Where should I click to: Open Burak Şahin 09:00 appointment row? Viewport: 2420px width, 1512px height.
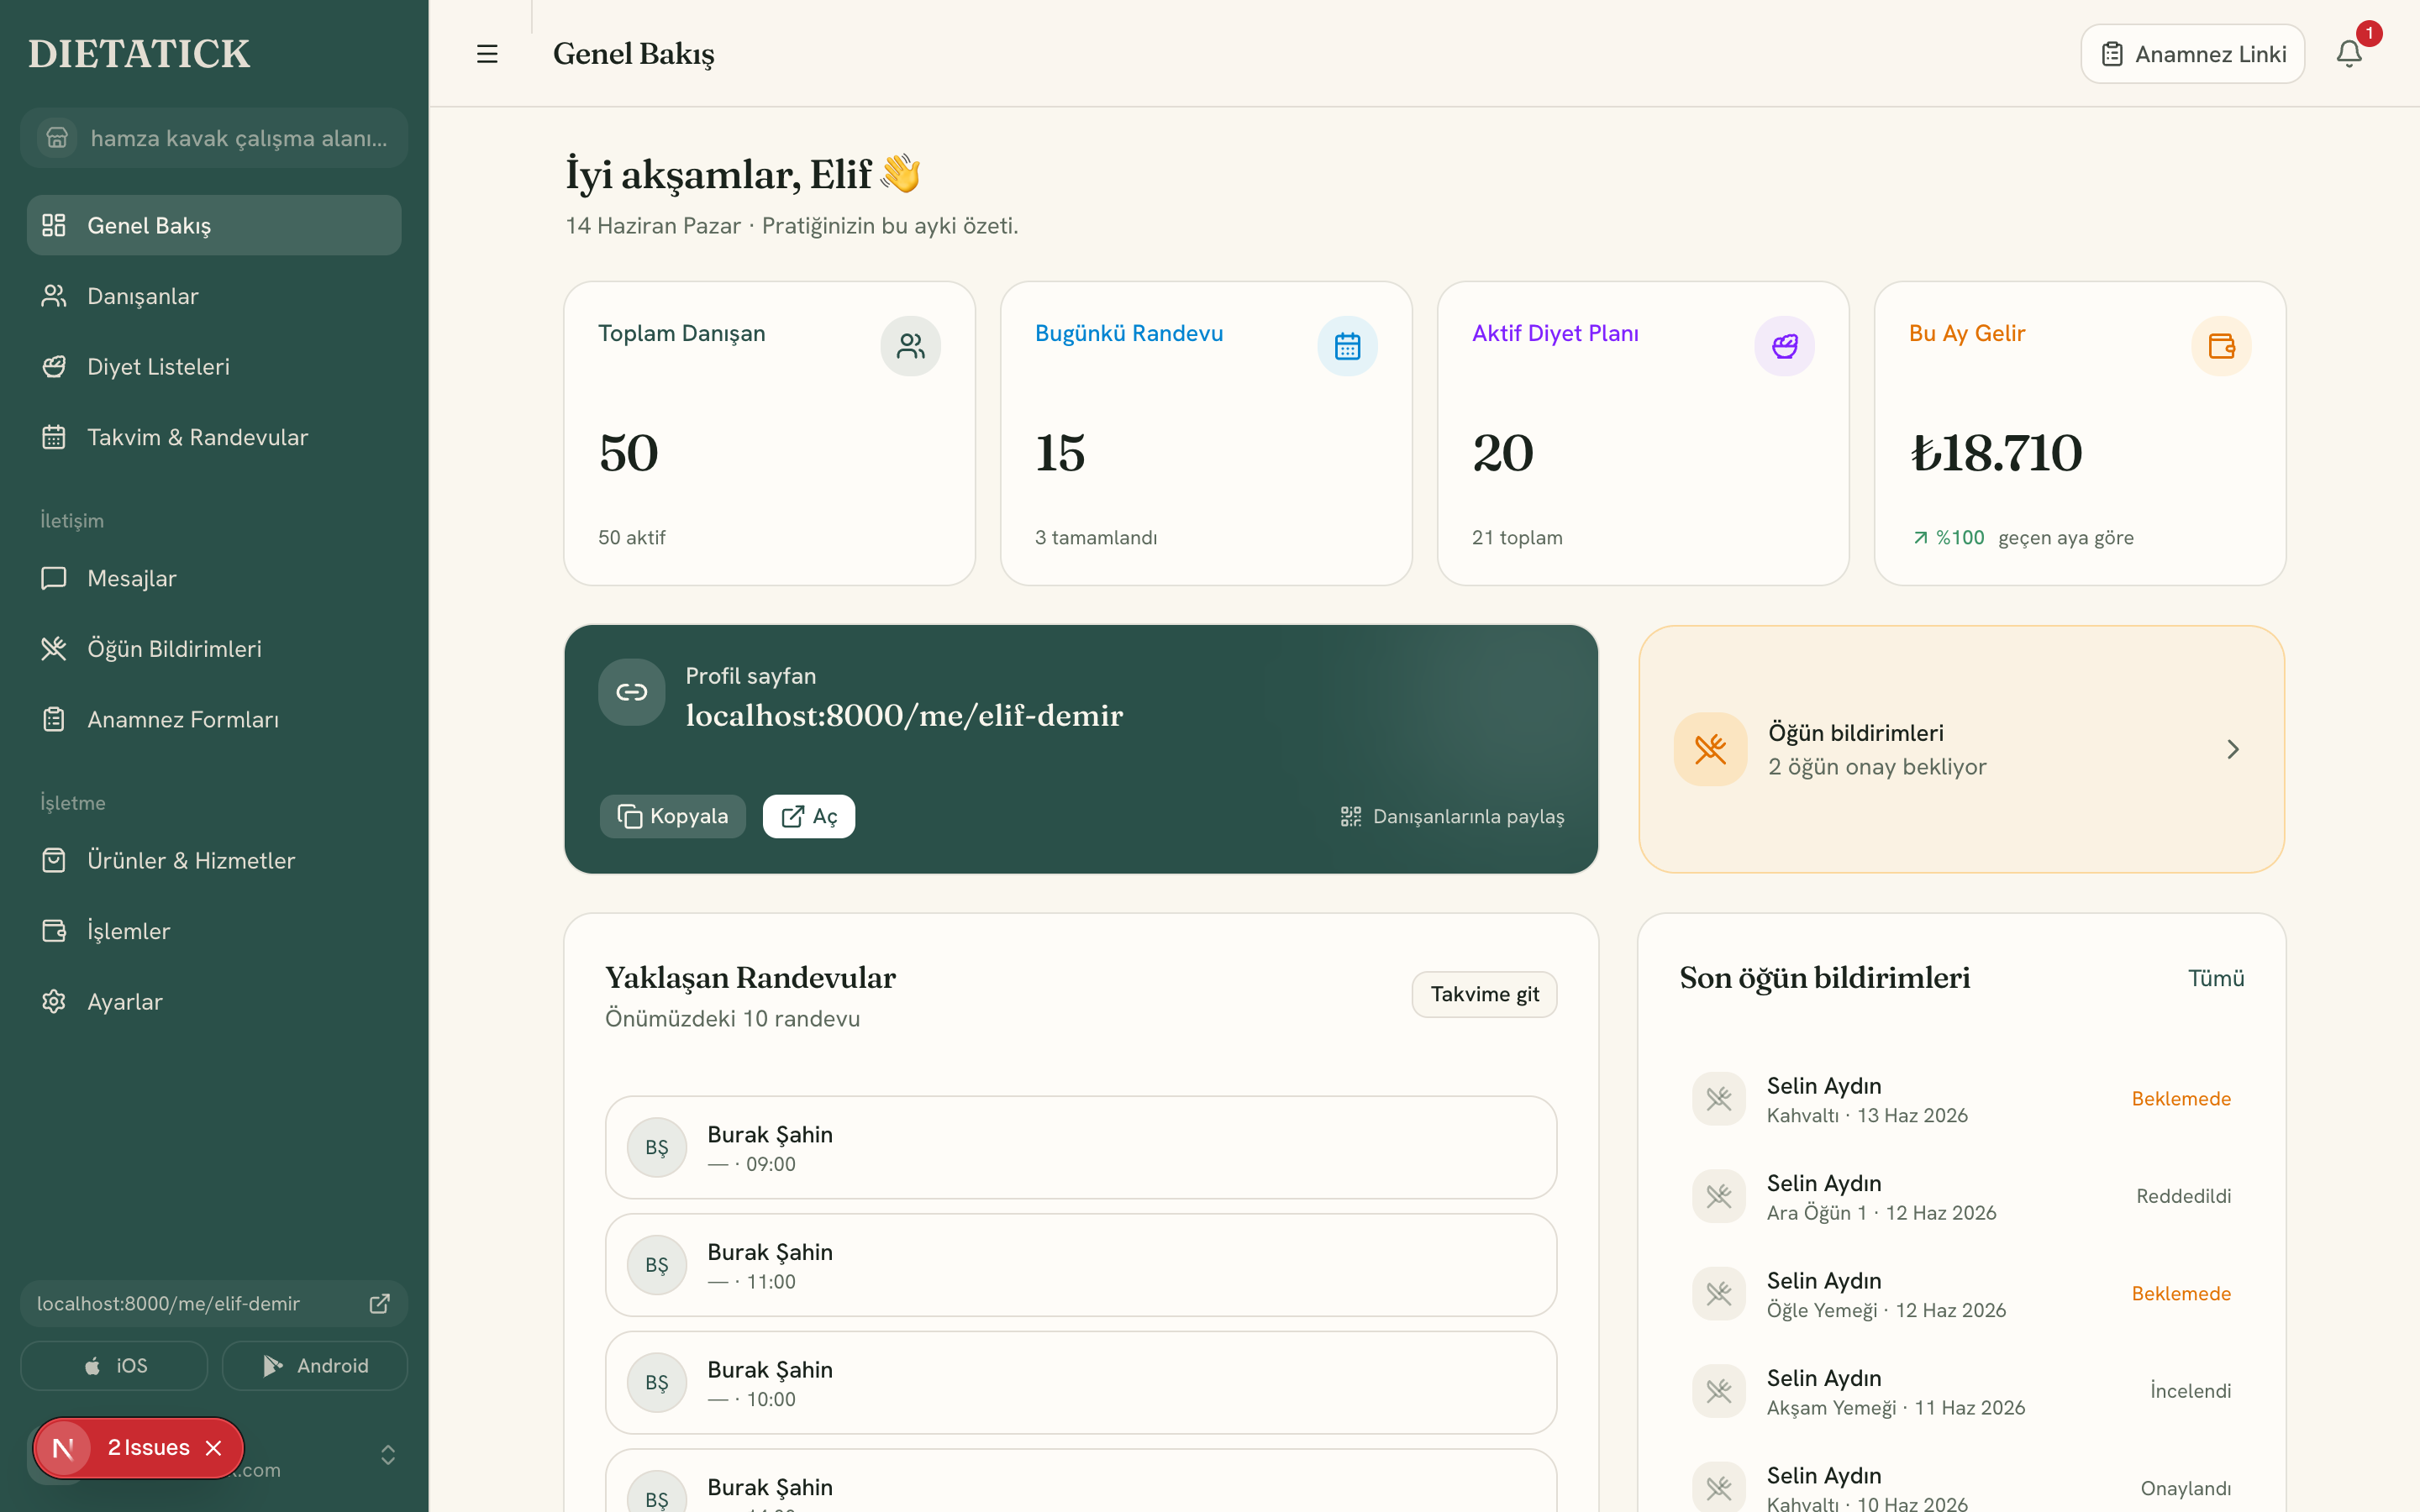point(1081,1147)
